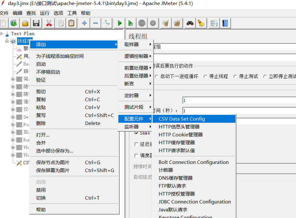This screenshot has height=218, width=296.
Task: Collapse the 线程组 tree node
Action: [7, 41]
